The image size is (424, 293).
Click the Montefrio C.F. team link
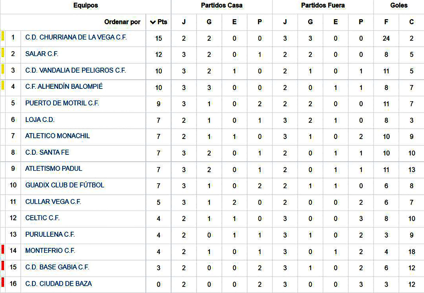point(50,251)
